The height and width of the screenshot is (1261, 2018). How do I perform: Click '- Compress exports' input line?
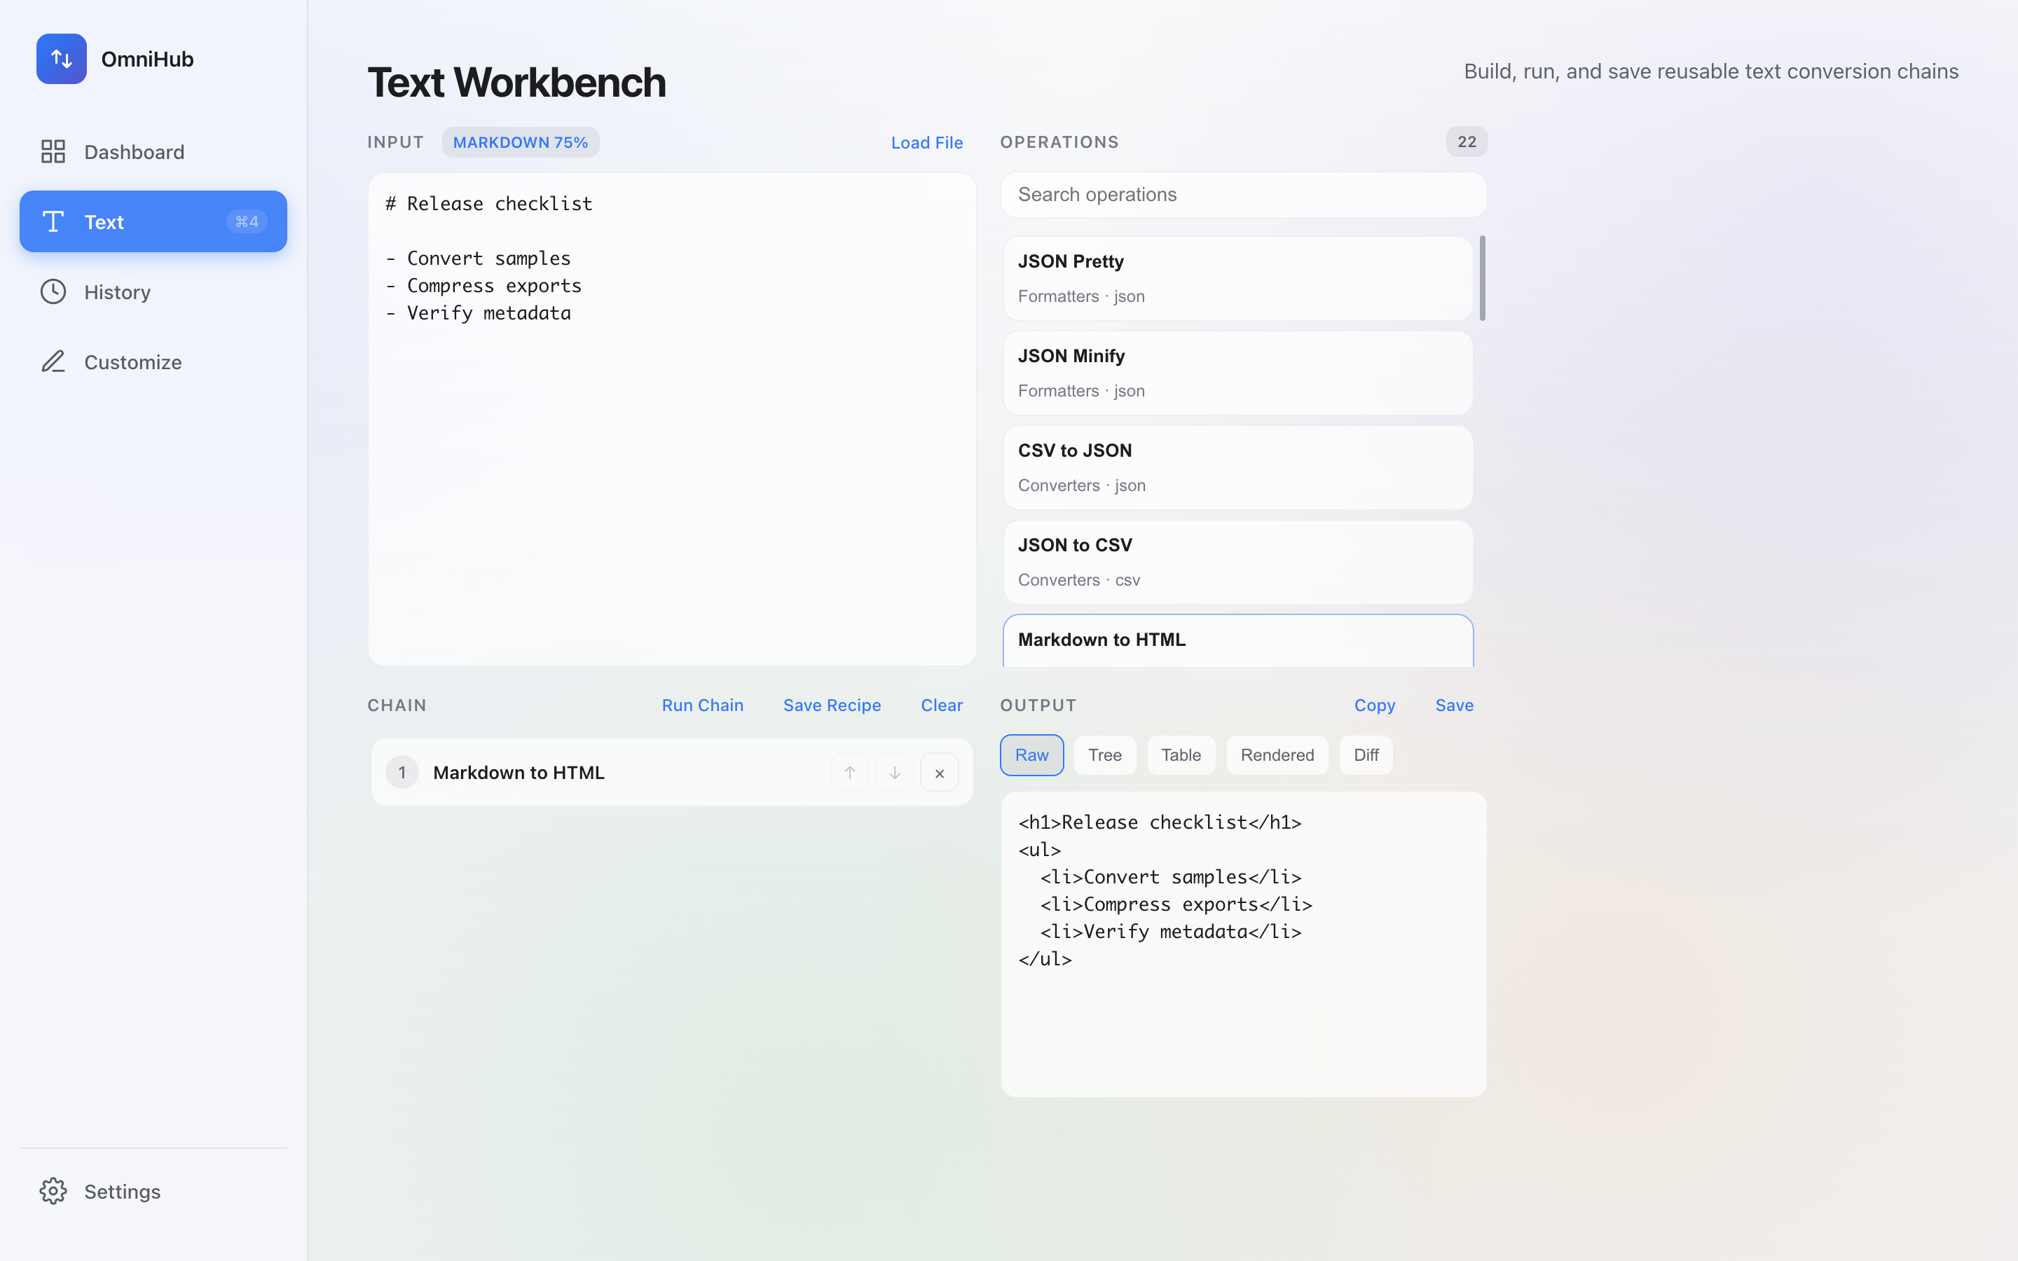coord(483,285)
